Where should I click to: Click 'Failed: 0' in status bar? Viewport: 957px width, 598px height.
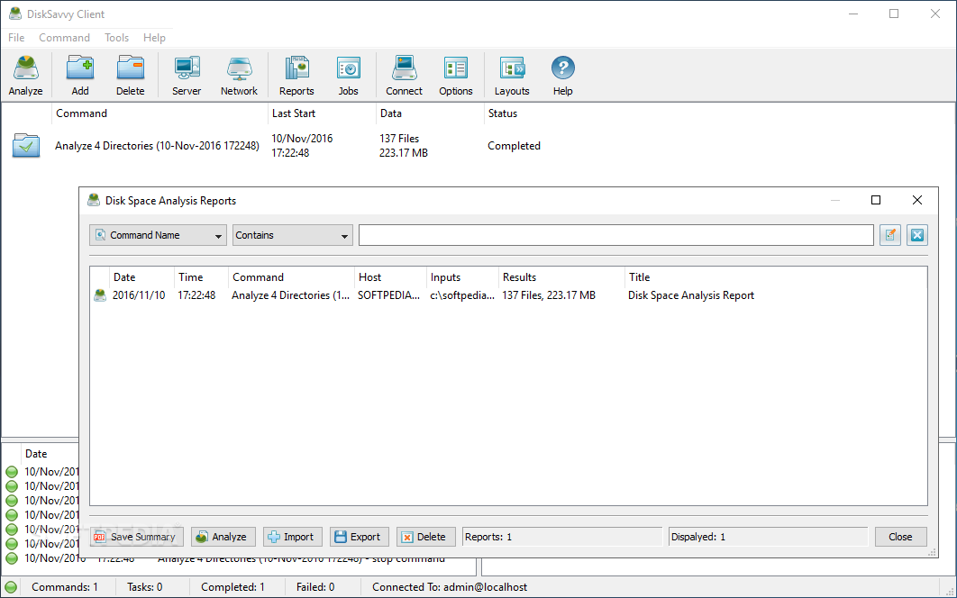point(315,587)
